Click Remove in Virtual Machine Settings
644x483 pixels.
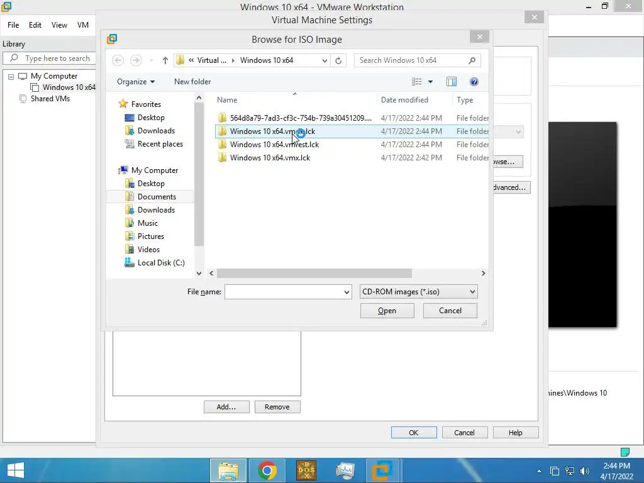[x=277, y=407]
